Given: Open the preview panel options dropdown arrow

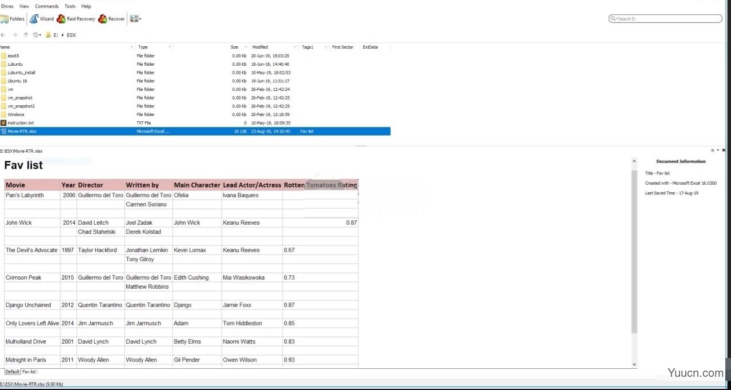Looking at the screenshot, I should coord(718,150).
